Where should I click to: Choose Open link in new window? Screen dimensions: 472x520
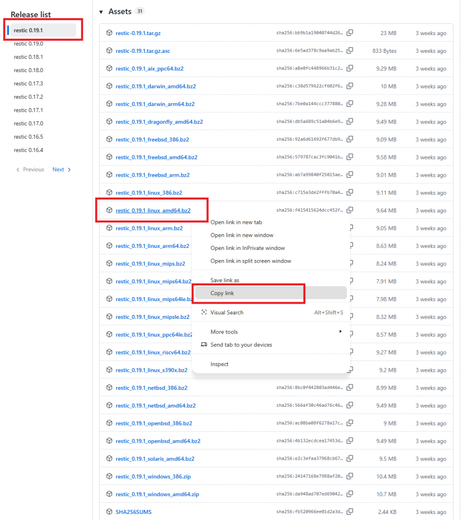(x=242, y=235)
